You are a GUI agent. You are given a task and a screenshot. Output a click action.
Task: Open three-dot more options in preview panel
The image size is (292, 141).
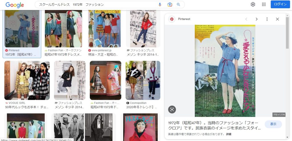click(x=267, y=19)
